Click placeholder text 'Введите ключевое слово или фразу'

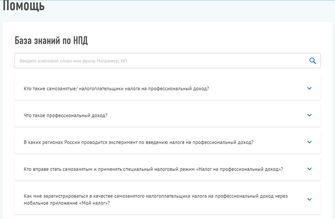tap(73, 61)
